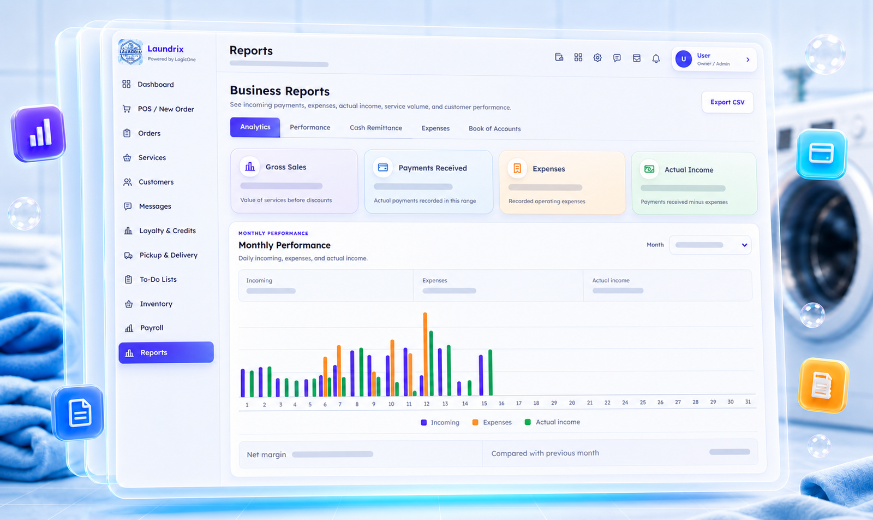
Task: Click Actual income legend swatch
Action: (528, 422)
